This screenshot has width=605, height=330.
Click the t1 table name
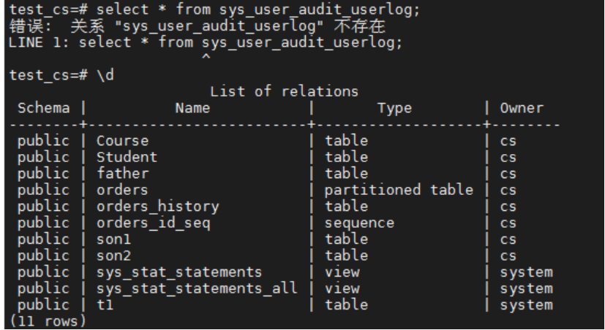[x=105, y=305]
